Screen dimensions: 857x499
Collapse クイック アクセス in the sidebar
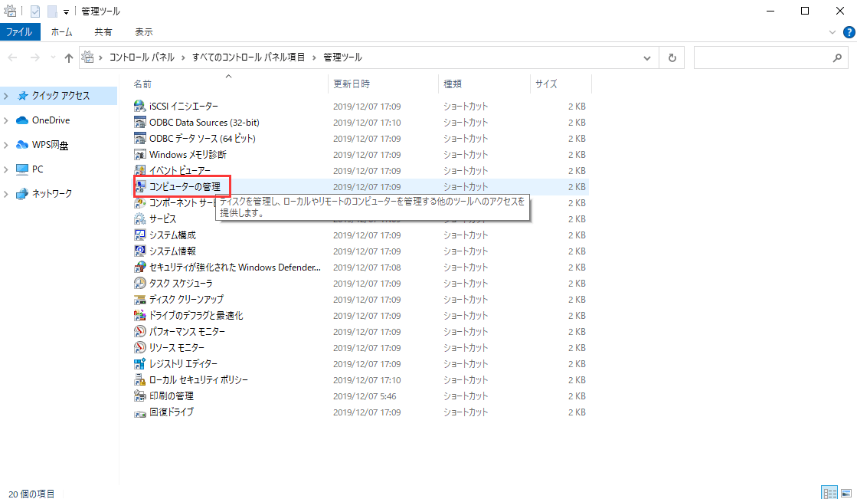pos(6,95)
